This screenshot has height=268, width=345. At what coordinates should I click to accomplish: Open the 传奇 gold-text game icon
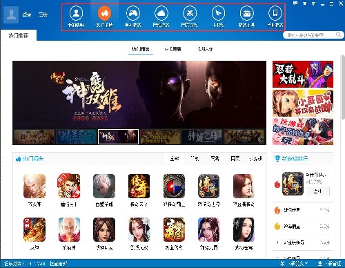click(139, 186)
